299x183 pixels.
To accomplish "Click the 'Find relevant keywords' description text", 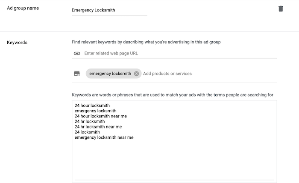I will coord(146,42).
